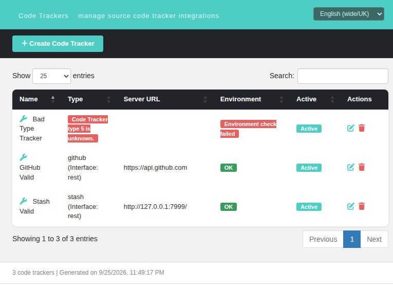393x286 pixels.
Task: Click the https://api.github.com URL cell
Action: (x=155, y=168)
